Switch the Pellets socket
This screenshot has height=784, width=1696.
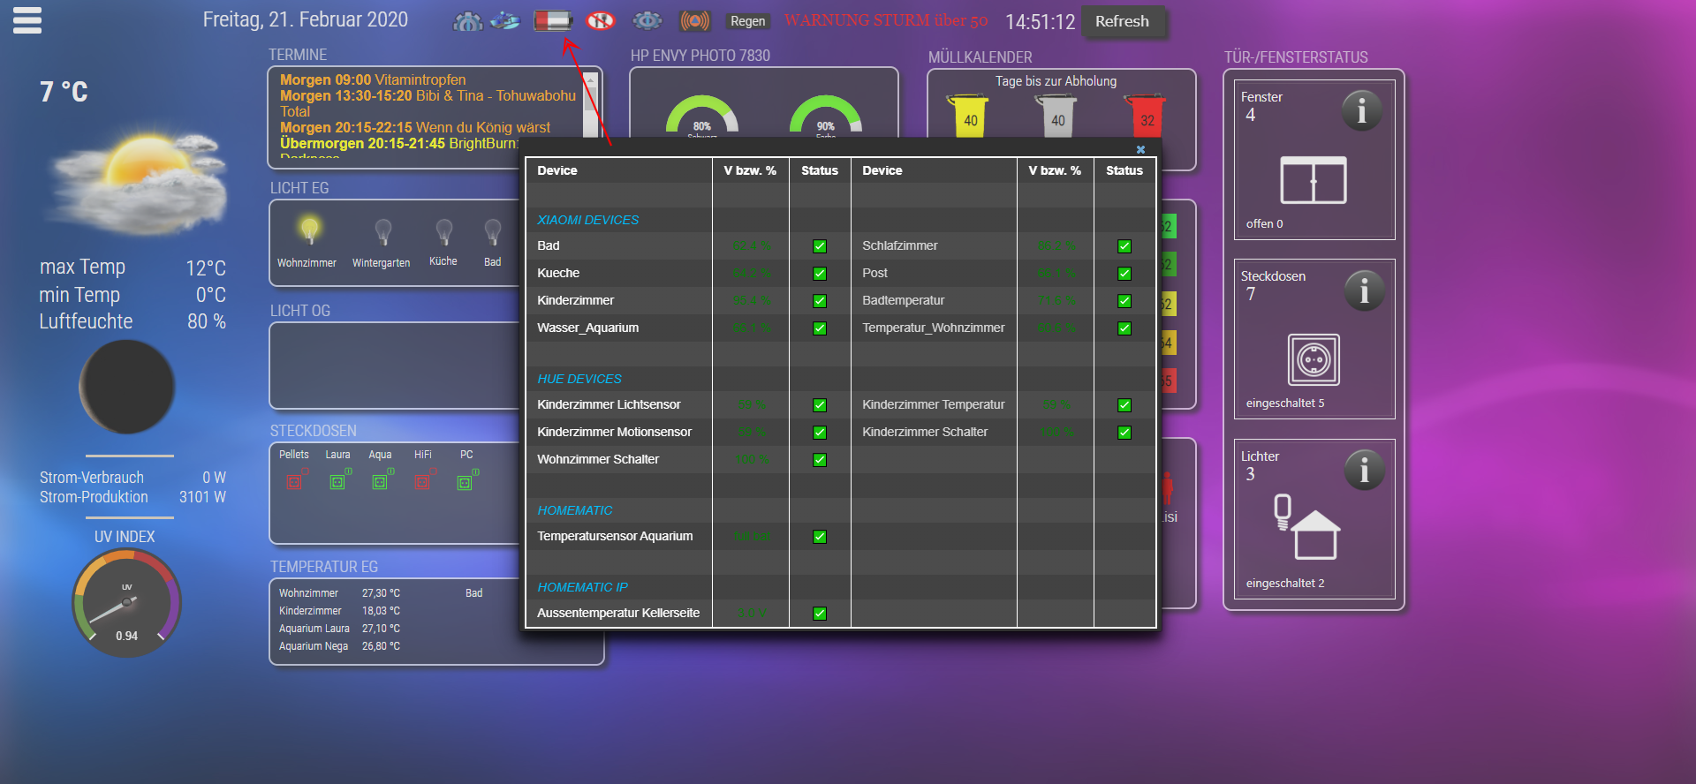tap(294, 481)
